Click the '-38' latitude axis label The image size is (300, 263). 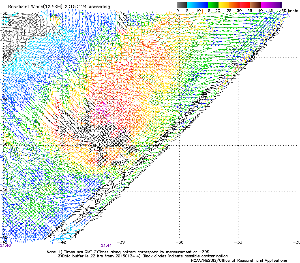(x=4, y=190)
